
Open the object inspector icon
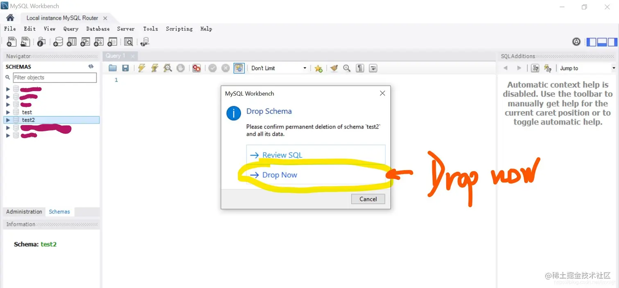41,42
